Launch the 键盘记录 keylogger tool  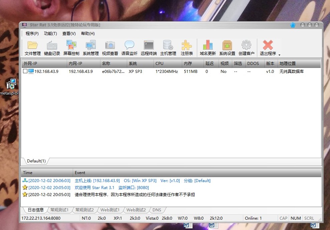click(x=52, y=48)
